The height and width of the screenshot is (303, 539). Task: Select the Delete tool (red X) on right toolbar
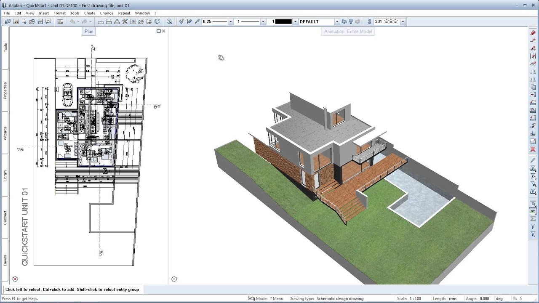[532, 149]
